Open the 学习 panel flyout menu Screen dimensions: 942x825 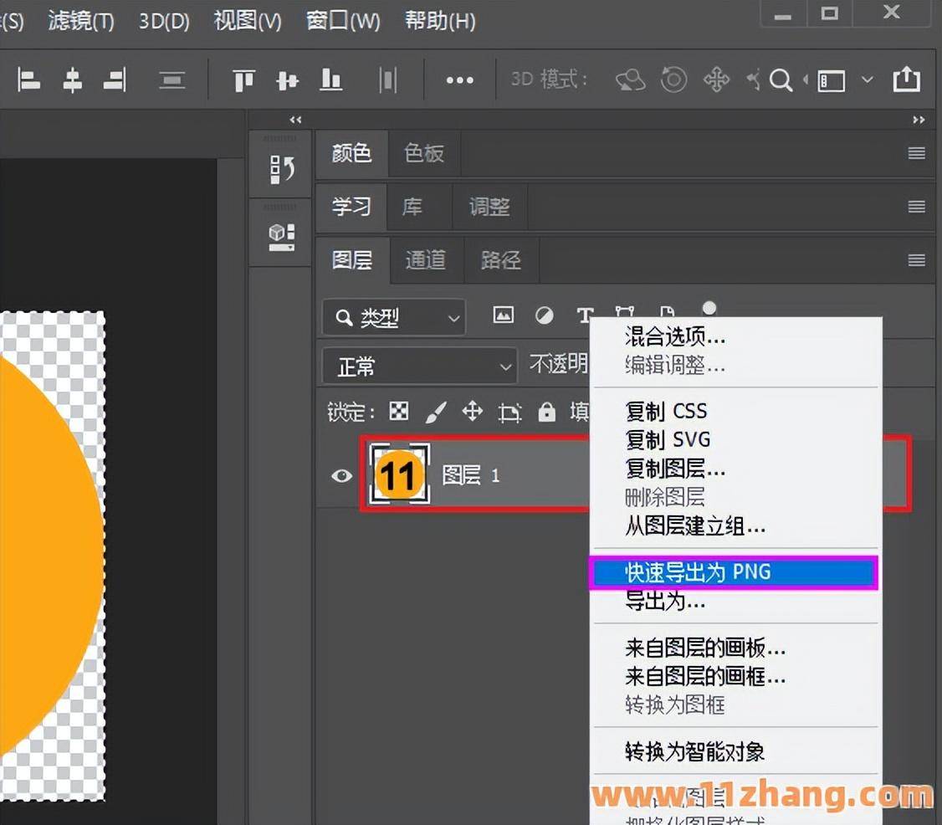[x=916, y=207]
